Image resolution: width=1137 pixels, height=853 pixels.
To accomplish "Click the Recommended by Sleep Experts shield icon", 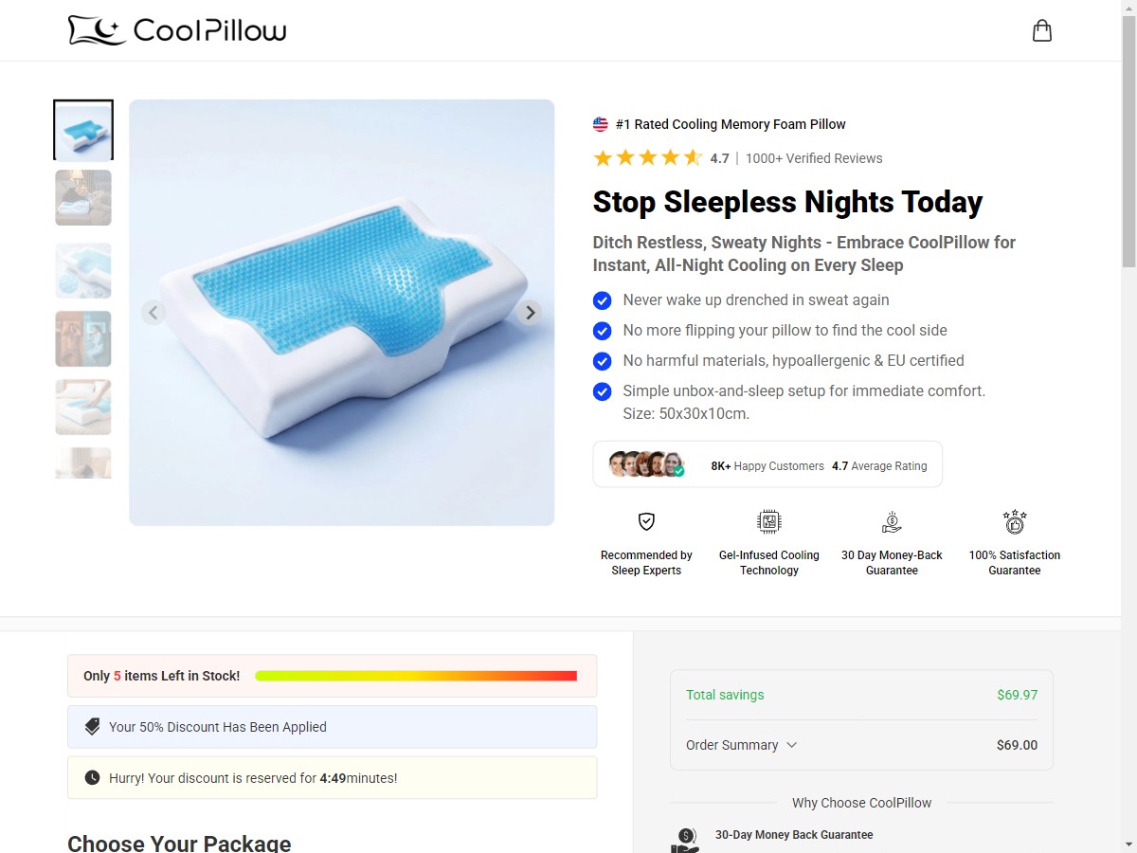I will click(646, 521).
